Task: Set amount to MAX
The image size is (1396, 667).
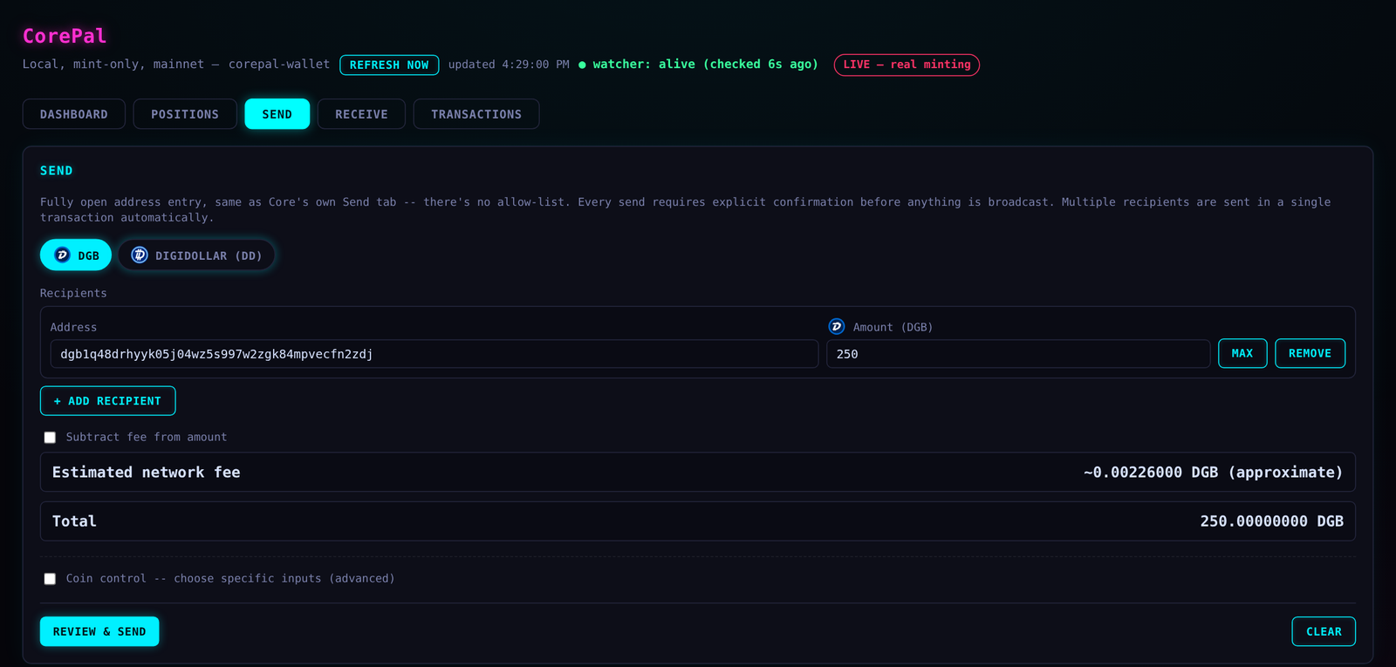Action: (x=1242, y=353)
